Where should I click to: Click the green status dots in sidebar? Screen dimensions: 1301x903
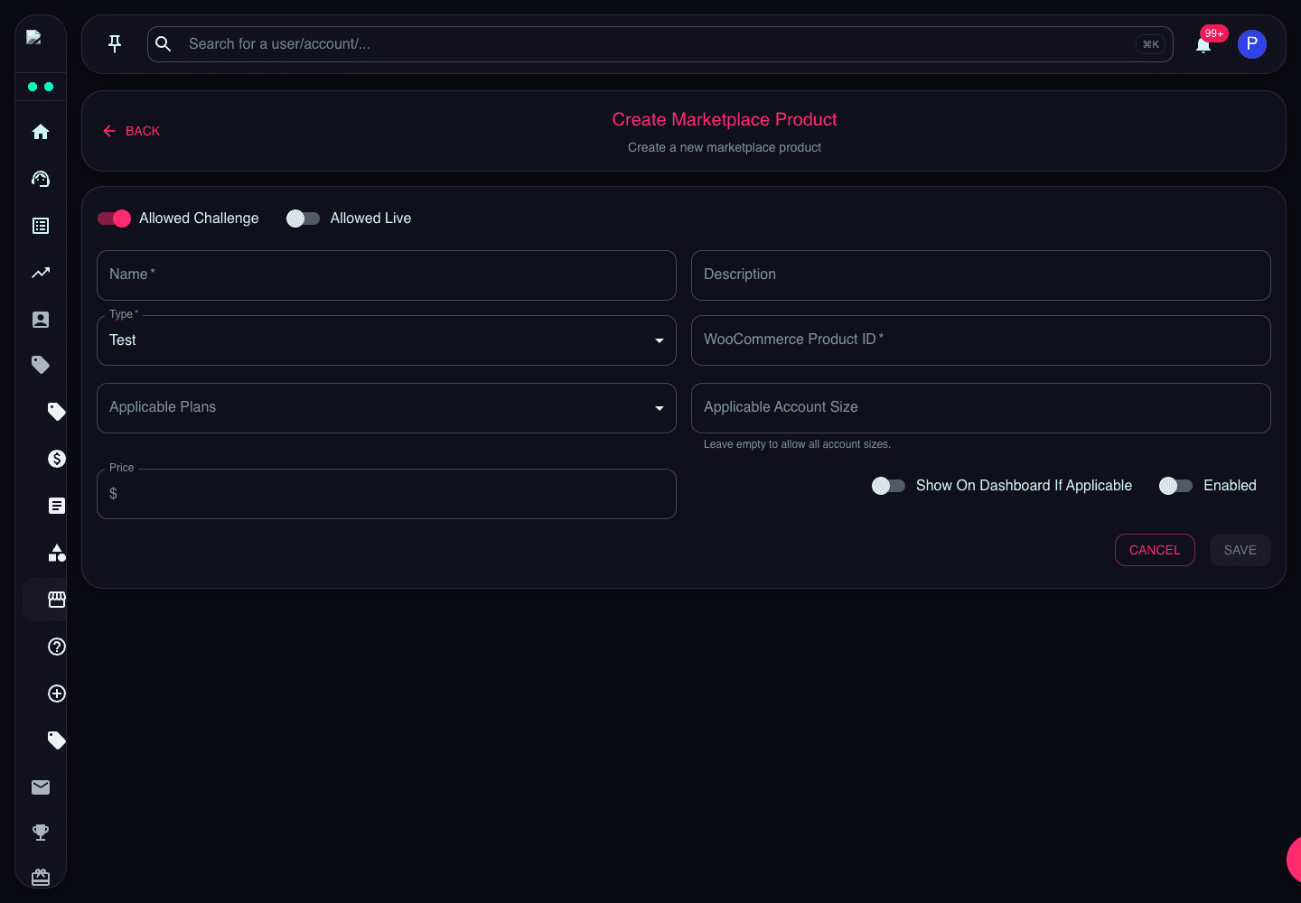(41, 87)
